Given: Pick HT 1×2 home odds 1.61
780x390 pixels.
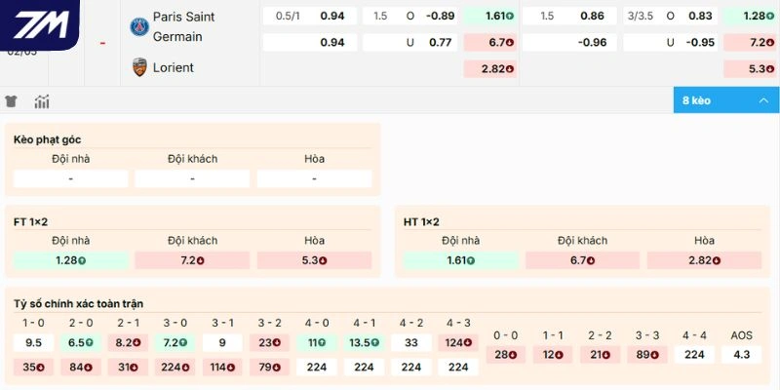Looking at the screenshot, I should 460,260.
